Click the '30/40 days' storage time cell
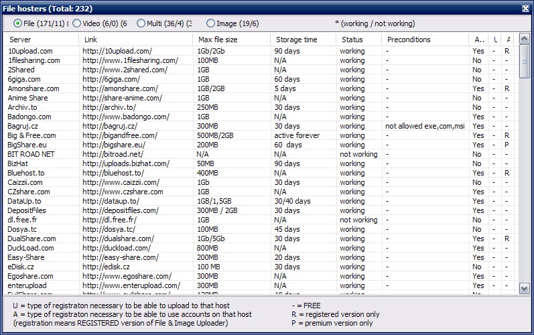534x335 pixels. [x=293, y=201]
